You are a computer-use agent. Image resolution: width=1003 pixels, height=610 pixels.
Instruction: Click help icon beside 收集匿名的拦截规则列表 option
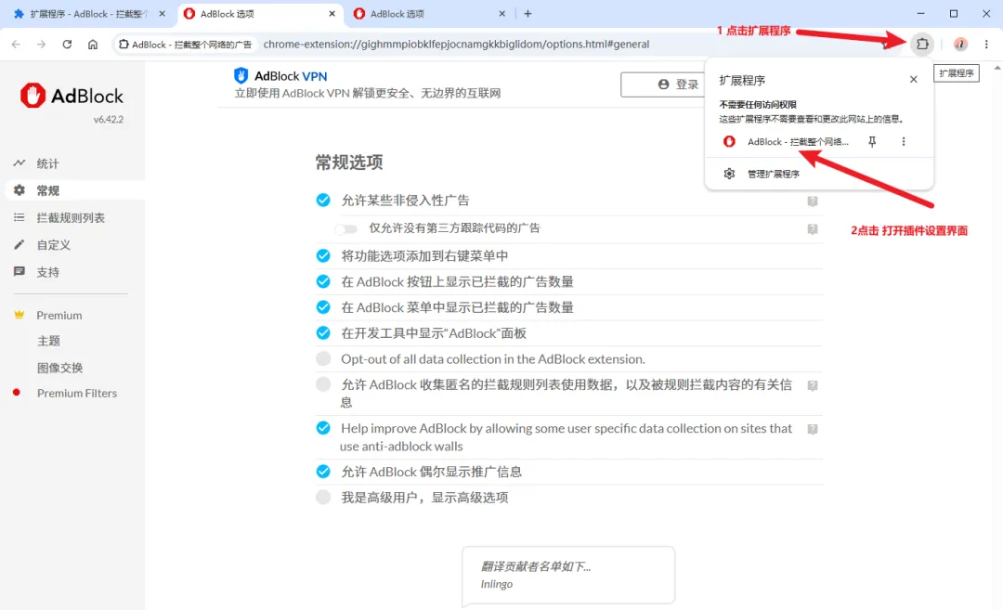pos(813,385)
